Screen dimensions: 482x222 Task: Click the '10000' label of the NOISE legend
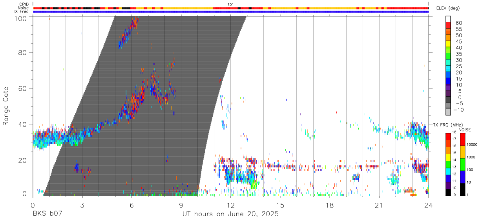[x=472, y=145]
